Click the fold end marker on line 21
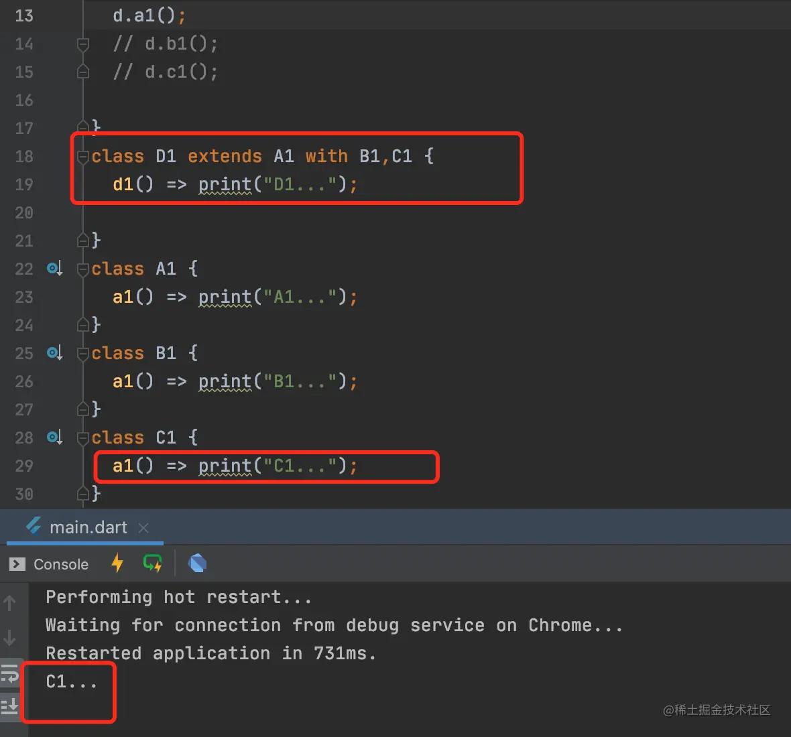Image resolution: width=791 pixels, height=737 pixels. 82,240
